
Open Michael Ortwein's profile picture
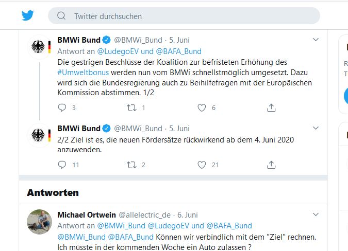point(39,222)
